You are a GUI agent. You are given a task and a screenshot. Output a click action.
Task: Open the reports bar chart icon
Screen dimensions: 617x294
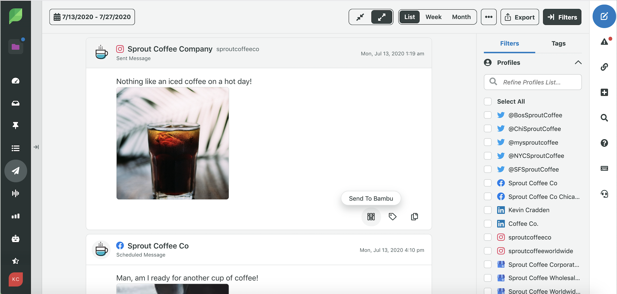tap(16, 216)
